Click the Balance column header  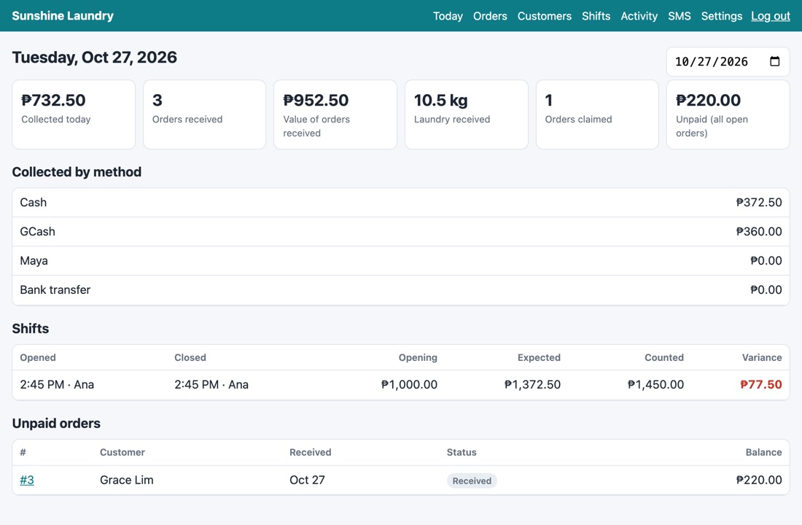coord(763,452)
